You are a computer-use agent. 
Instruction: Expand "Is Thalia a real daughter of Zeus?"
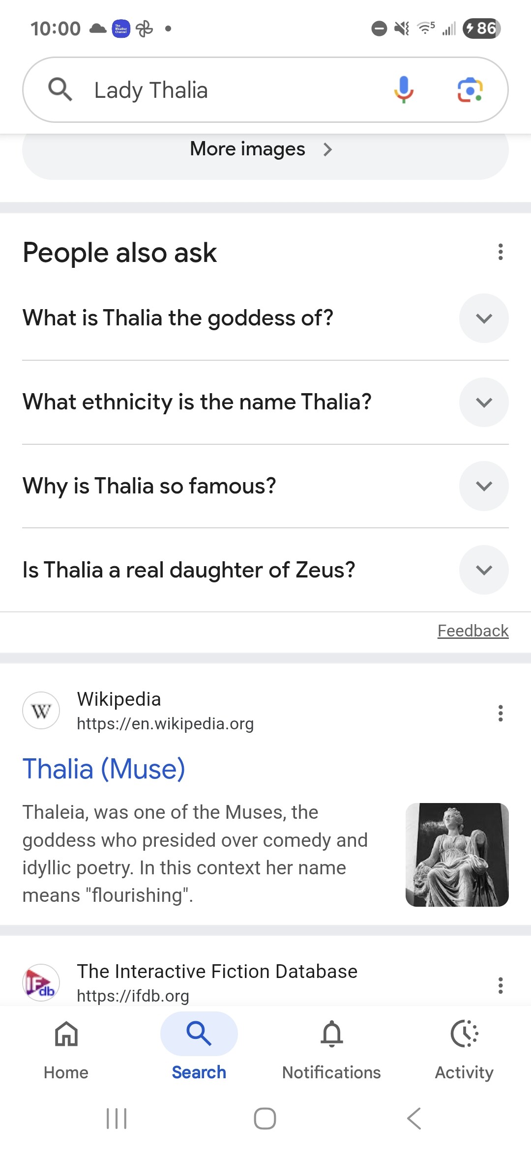(x=484, y=570)
